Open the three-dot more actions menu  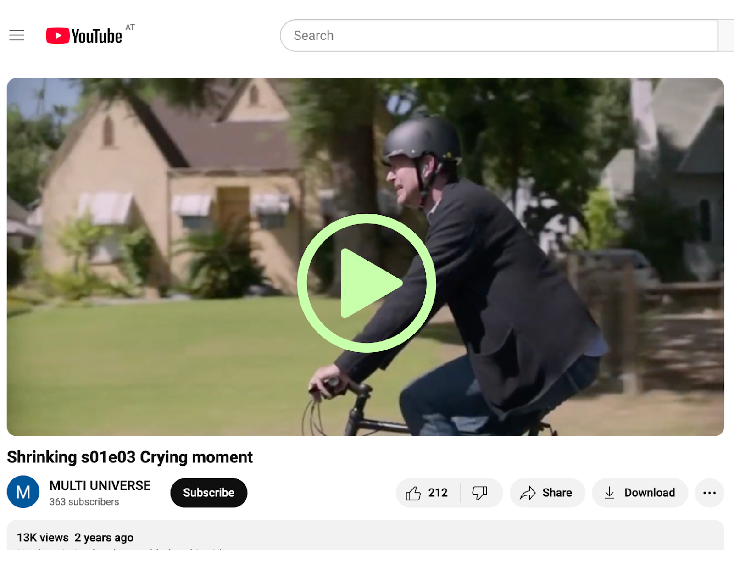tap(709, 493)
